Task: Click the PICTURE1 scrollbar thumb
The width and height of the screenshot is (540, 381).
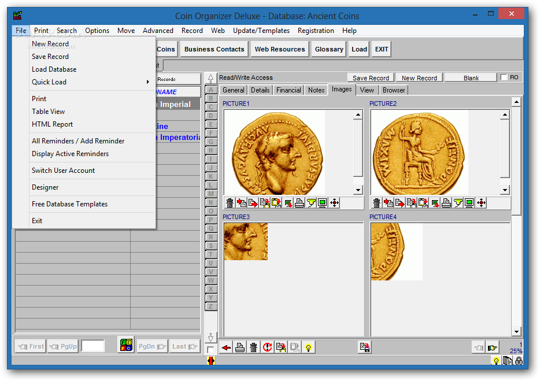Action: 358,148
